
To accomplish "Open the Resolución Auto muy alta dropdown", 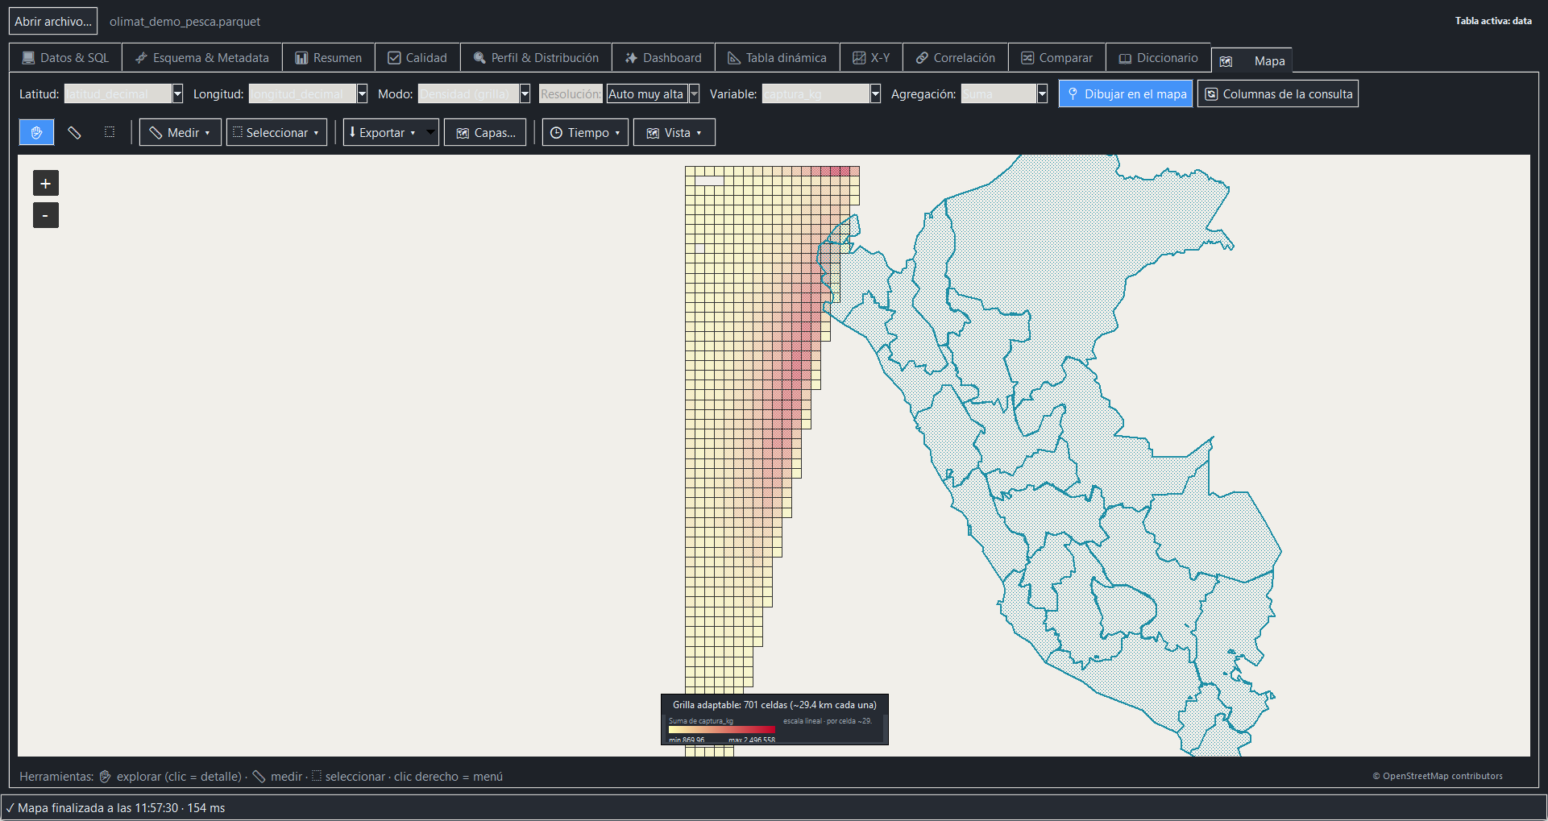I will click(x=695, y=93).
